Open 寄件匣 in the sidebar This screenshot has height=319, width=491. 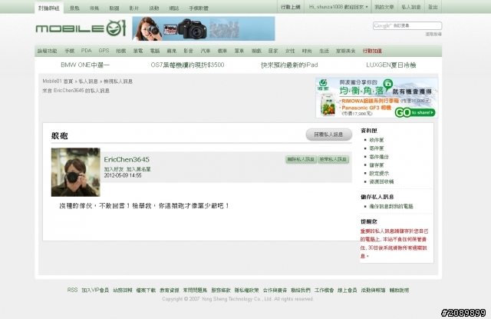tap(377, 148)
